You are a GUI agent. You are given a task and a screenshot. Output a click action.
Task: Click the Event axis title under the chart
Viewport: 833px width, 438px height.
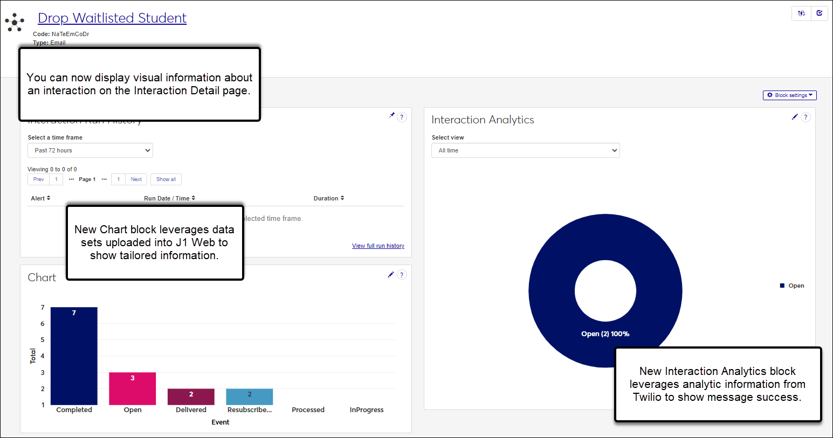coord(221,422)
